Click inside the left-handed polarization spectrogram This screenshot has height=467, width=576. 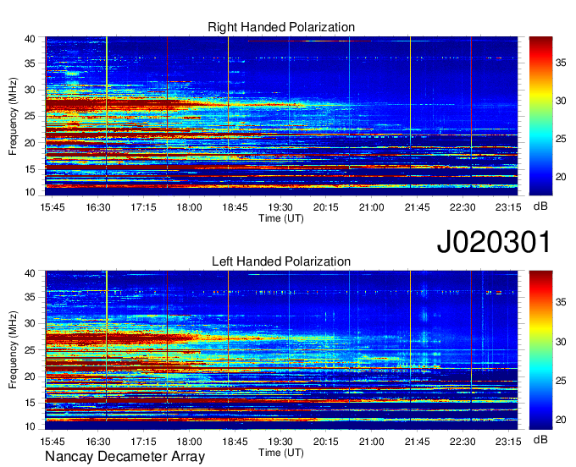281,350
